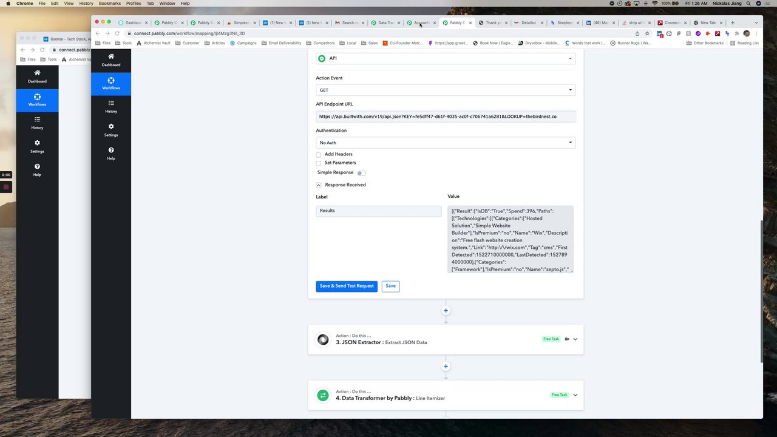Screen dimensions: 777x437
Task: Check the Add Headers checkbox
Action: pyautogui.click(x=319, y=155)
